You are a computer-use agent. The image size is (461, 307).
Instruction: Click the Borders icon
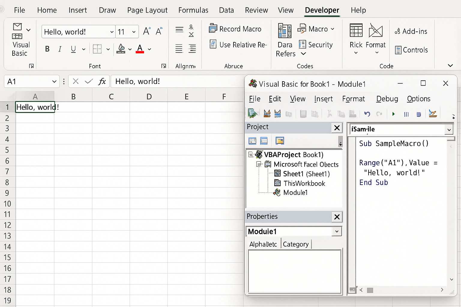pos(97,49)
